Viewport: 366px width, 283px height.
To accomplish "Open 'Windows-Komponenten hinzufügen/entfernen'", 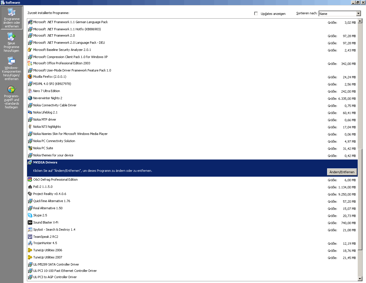I will point(11,69).
